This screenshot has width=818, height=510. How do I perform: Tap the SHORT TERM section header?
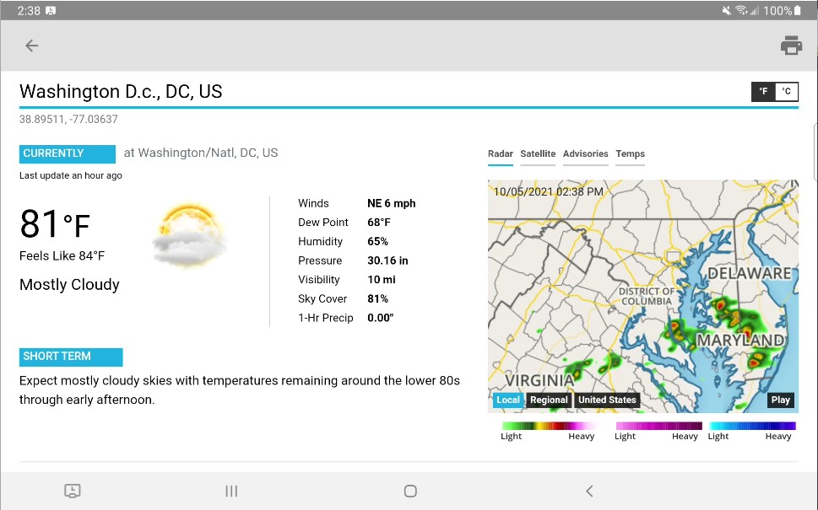tap(71, 357)
